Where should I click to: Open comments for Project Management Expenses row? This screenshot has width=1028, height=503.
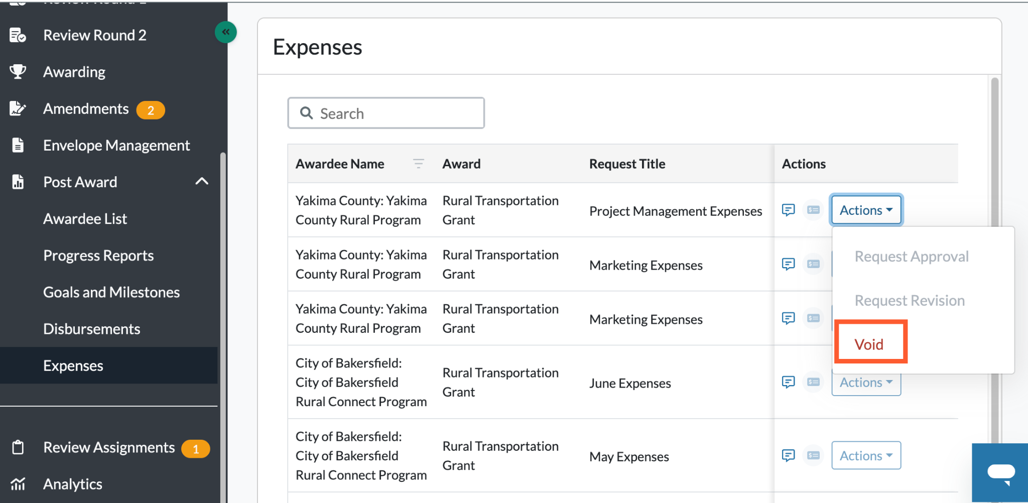(x=788, y=210)
